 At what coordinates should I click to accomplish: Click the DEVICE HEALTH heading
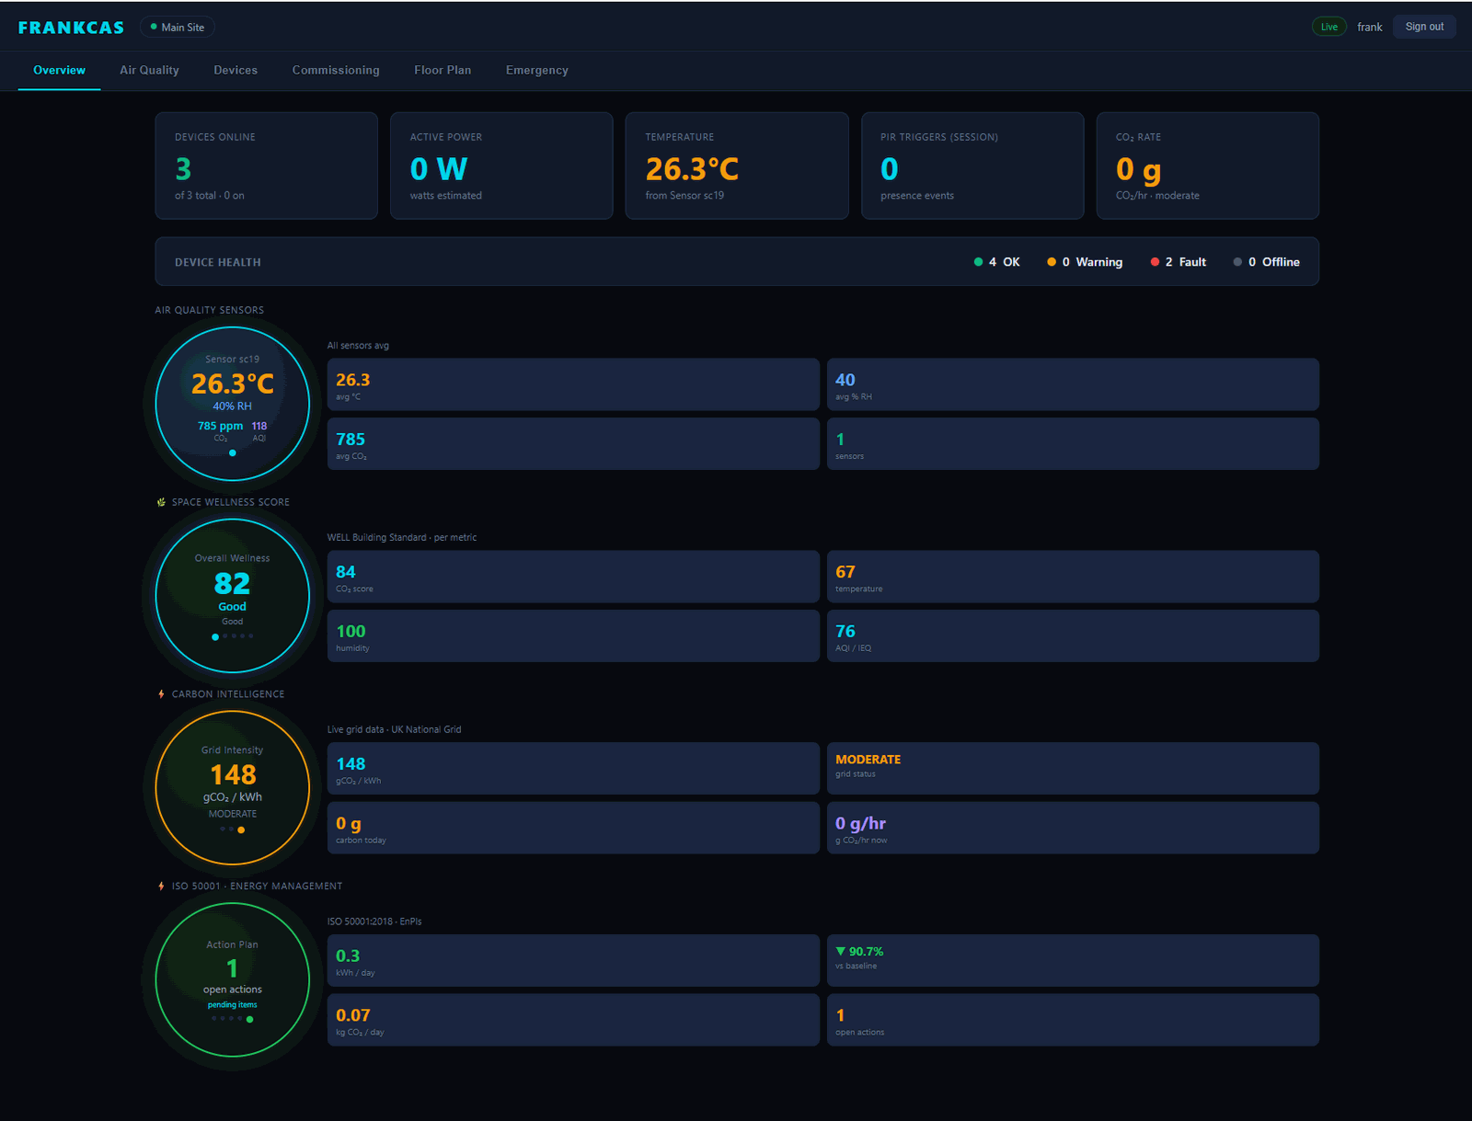[218, 262]
